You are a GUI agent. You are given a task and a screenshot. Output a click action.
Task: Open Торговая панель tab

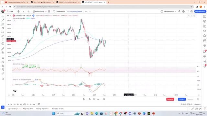(58, 109)
